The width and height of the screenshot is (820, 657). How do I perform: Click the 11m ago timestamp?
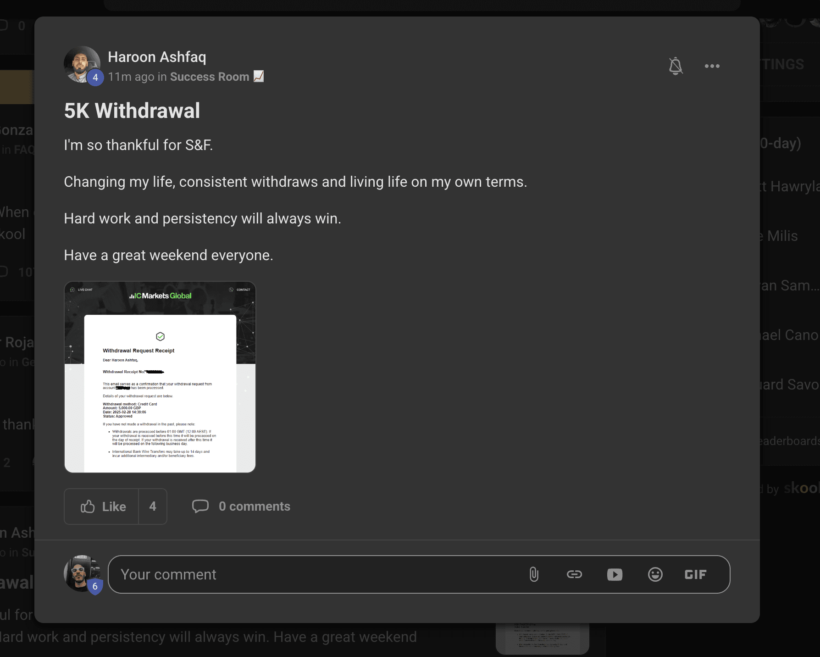(x=131, y=77)
